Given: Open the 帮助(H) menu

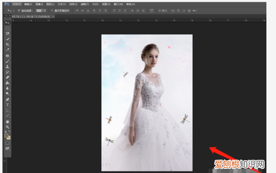Looking at the screenshot, I should [131, 4].
